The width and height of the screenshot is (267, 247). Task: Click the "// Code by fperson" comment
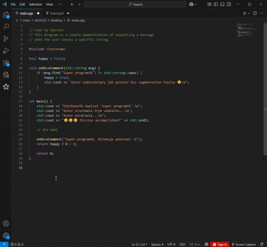[46, 30]
